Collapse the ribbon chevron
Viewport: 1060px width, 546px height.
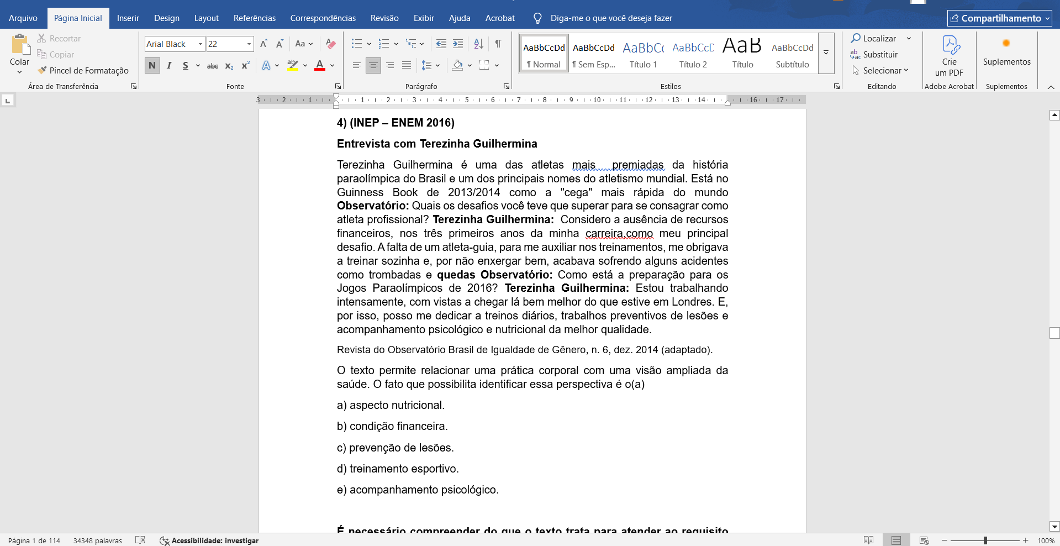(x=1051, y=87)
